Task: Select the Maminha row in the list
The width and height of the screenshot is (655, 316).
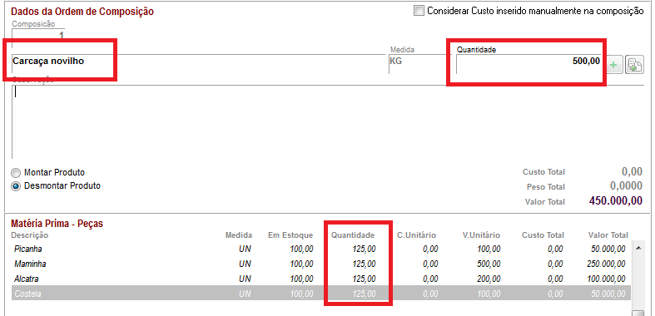Action: [320, 264]
